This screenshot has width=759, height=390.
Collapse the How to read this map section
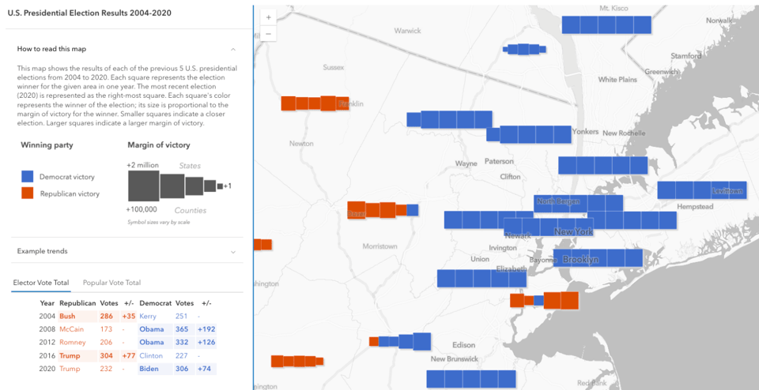pyautogui.click(x=233, y=49)
